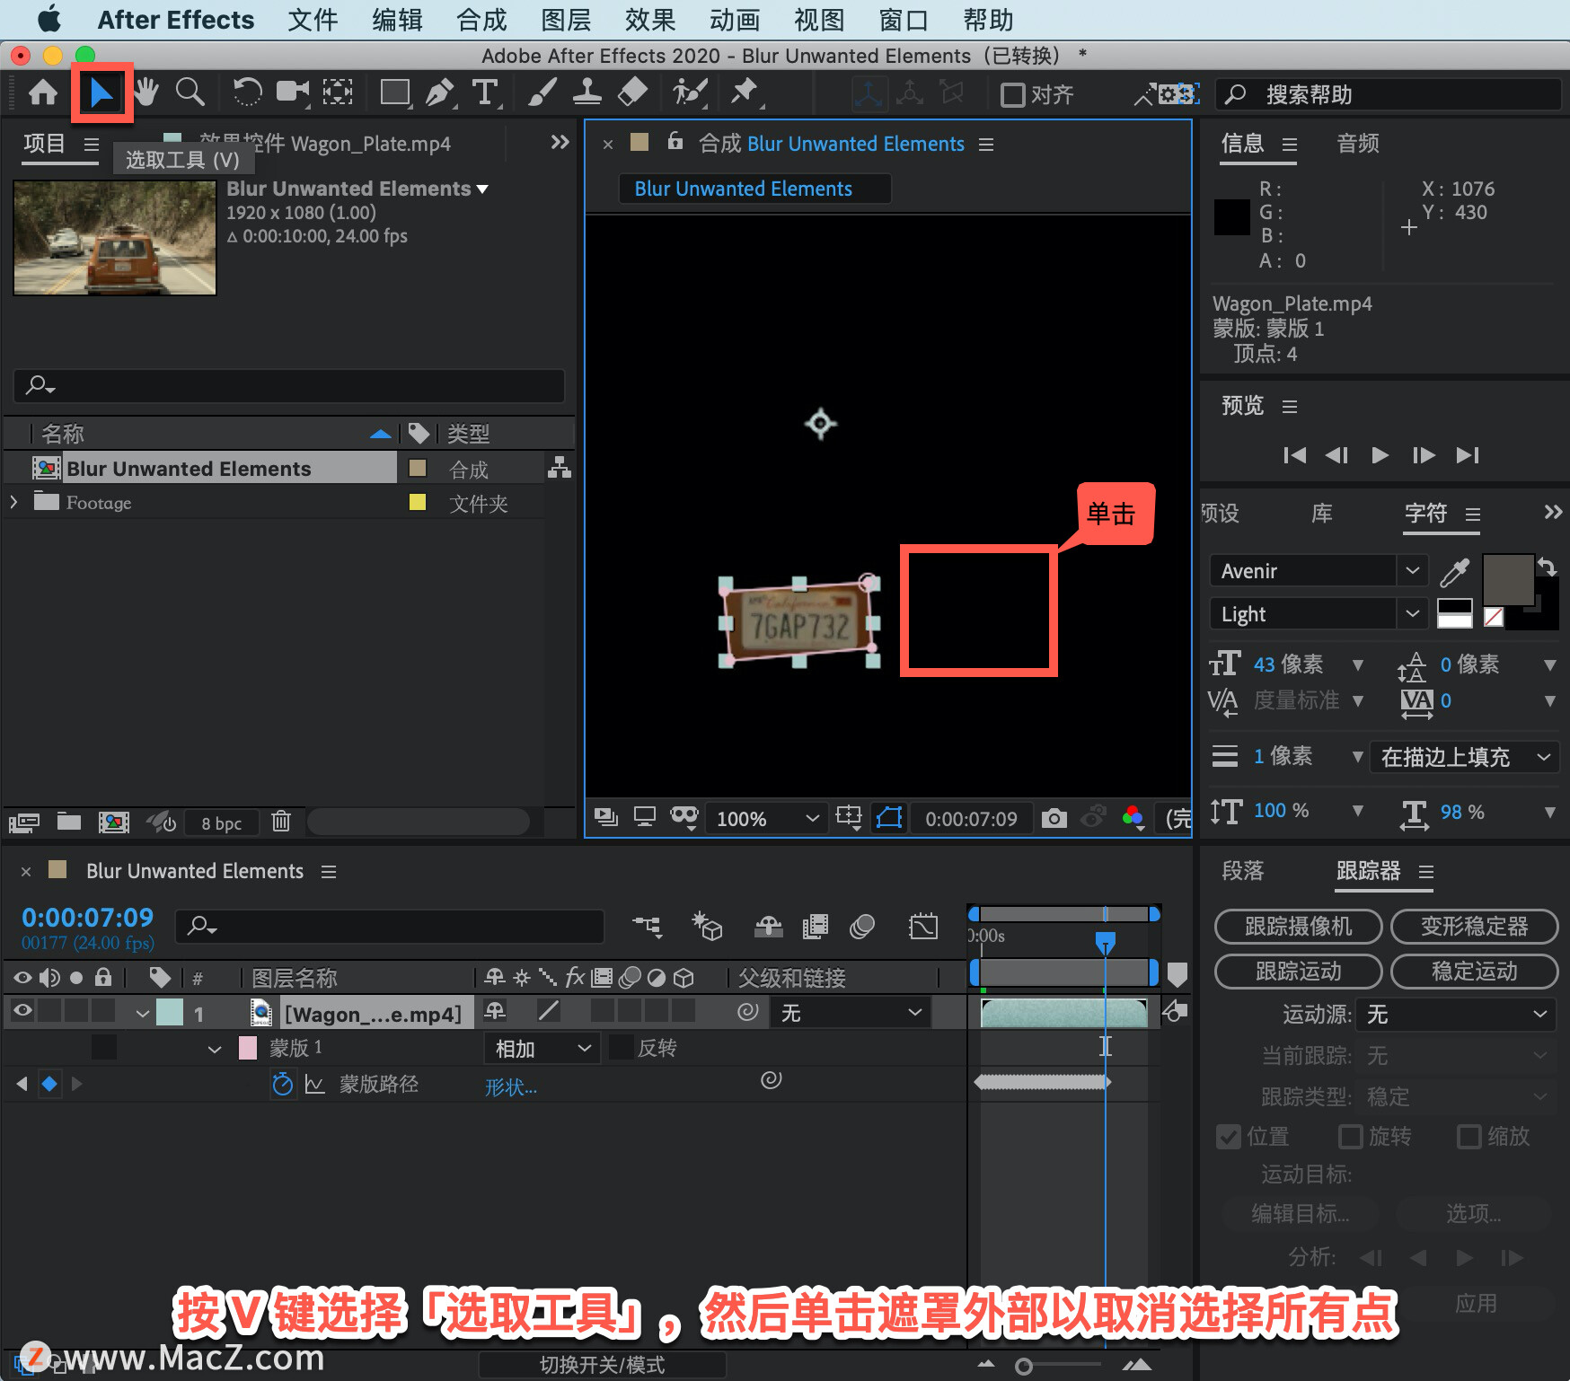The height and width of the screenshot is (1381, 1570).
Task: Click the 跟踪摄像机 button
Action: tap(1298, 927)
